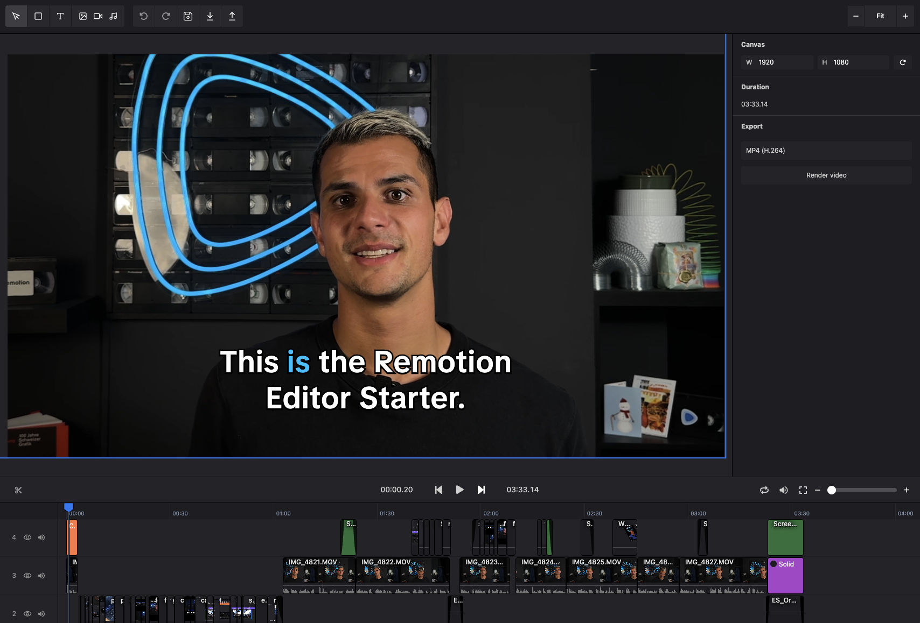Mute track 3 audio

41,576
